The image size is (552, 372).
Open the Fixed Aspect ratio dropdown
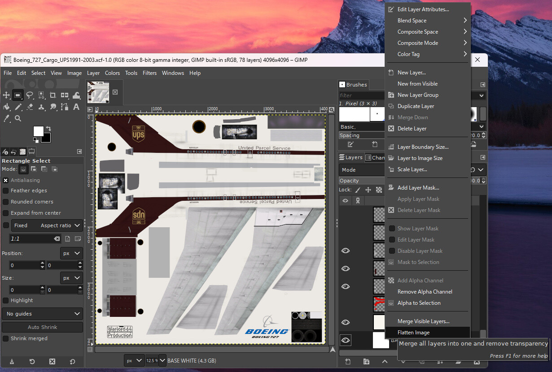click(x=46, y=225)
